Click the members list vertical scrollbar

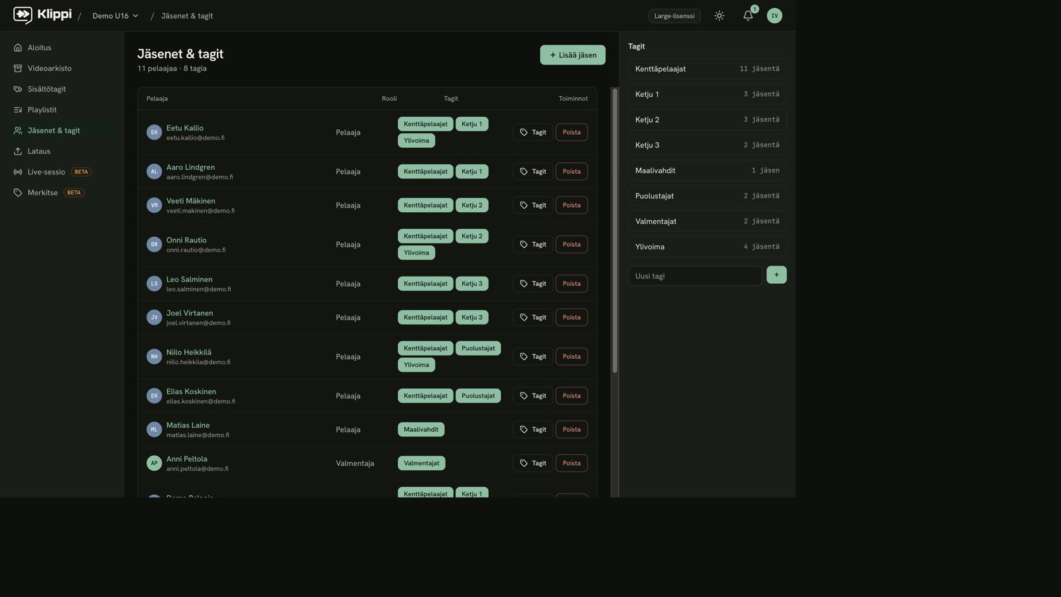click(615, 230)
